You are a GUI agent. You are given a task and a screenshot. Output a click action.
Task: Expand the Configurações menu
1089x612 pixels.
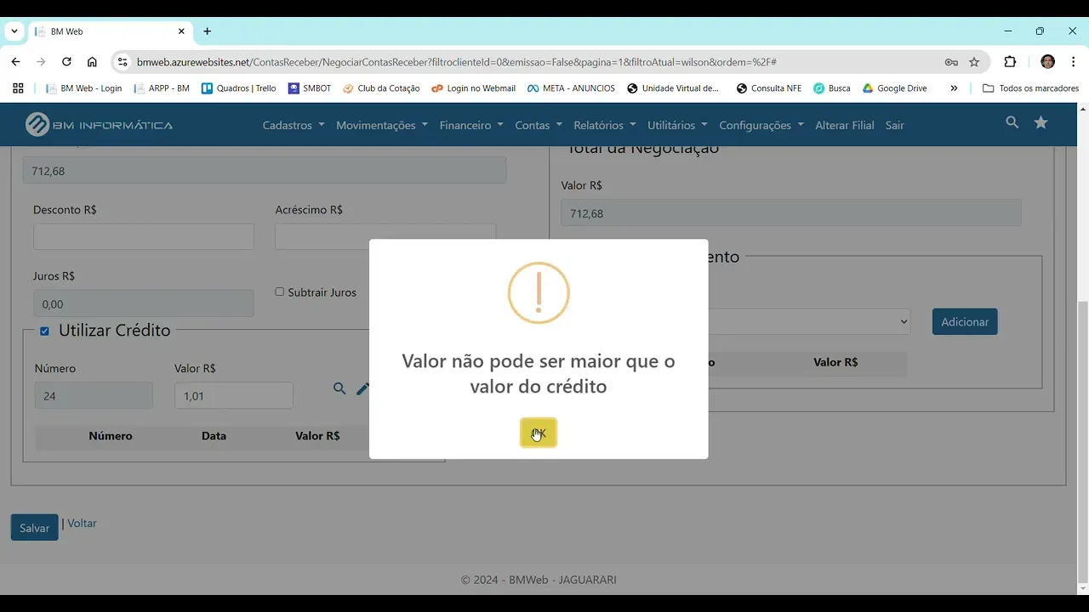[x=761, y=125]
